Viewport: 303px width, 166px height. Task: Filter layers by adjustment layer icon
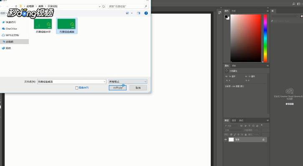point(245,126)
